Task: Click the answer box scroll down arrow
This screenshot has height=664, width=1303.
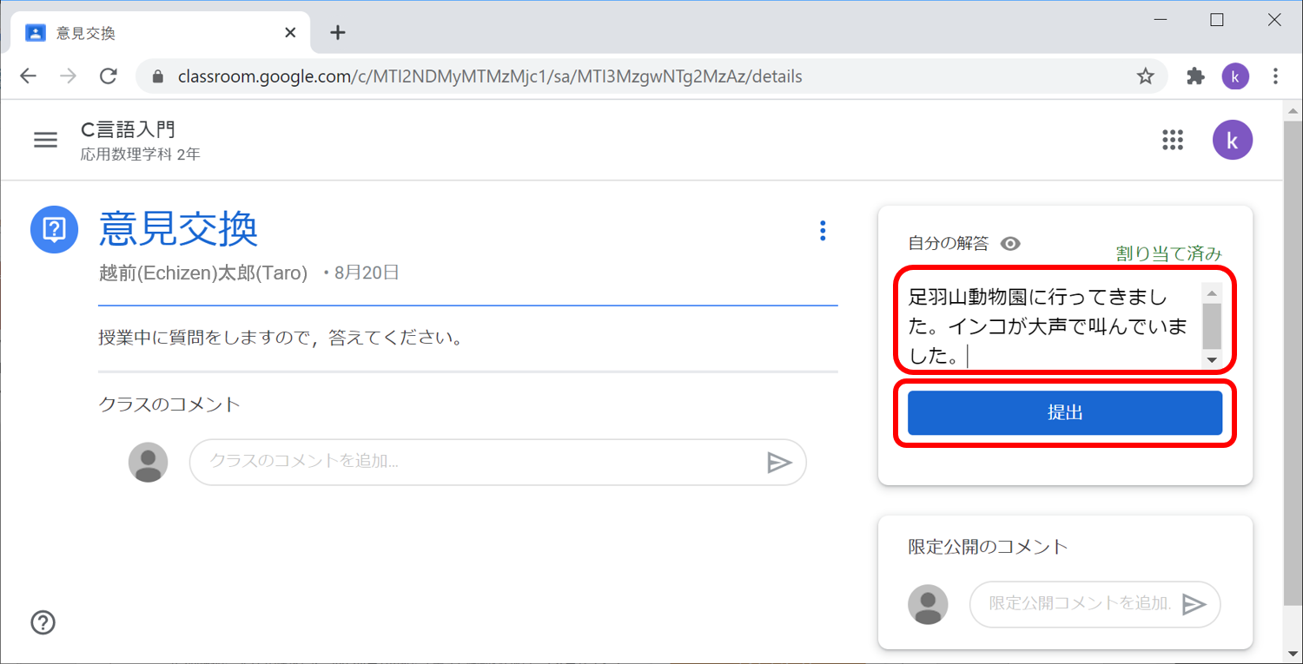Action: (x=1211, y=359)
